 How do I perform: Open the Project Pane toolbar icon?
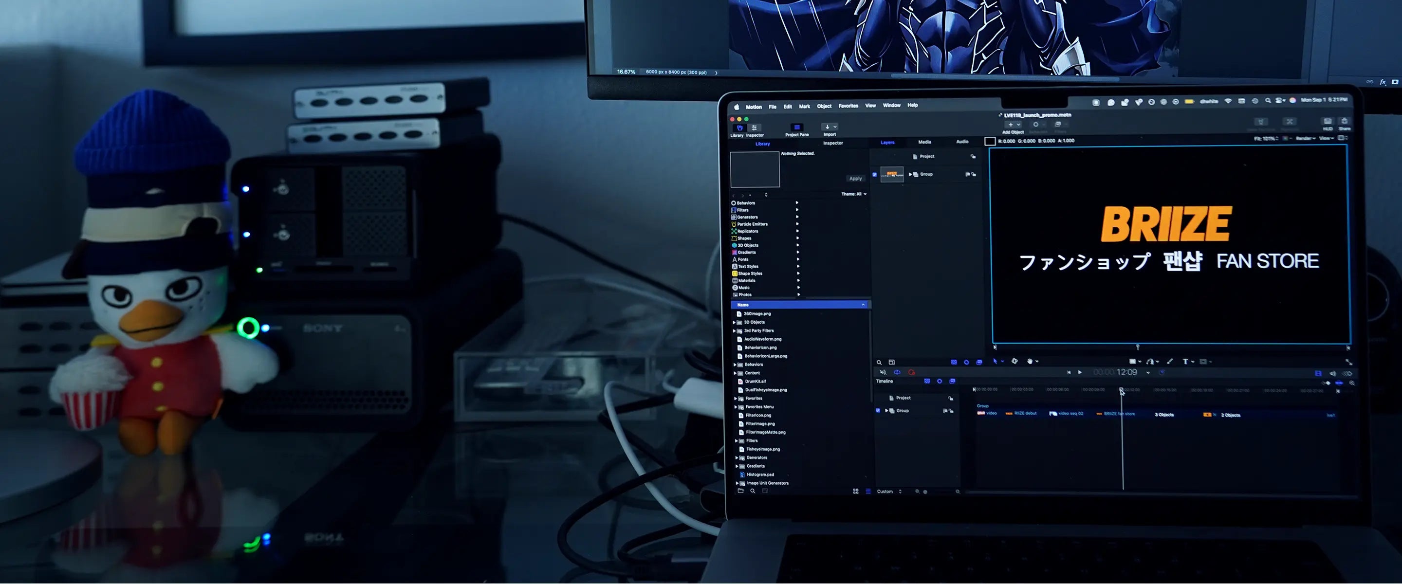pos(797,128)
